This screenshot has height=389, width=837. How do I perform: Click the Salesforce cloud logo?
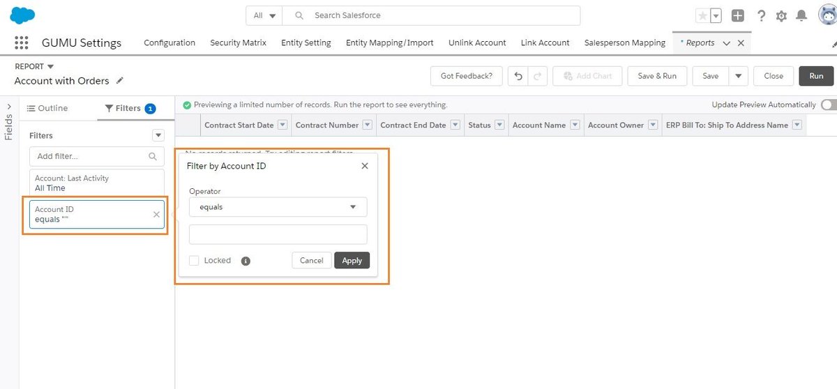[22, 15]
